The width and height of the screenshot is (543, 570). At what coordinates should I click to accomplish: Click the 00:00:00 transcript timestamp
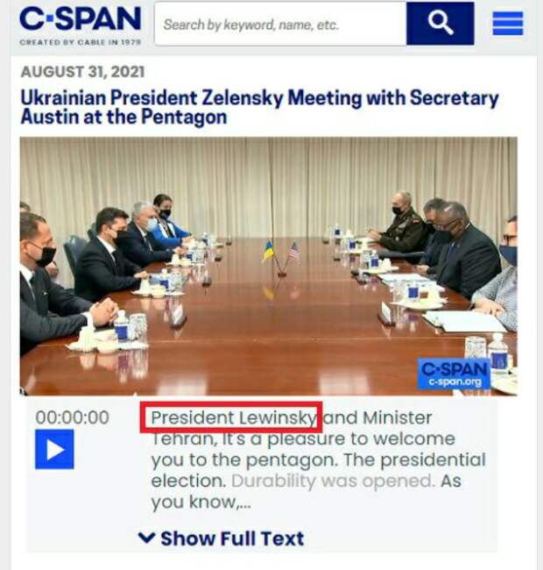point(72,417)
